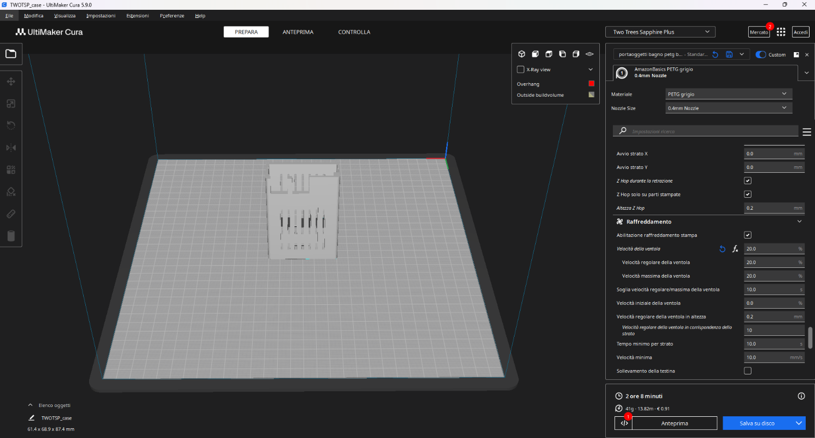Click the save profile floppy disk icon
The width and height of the screenshot is (815, 438).
coord(729,54)
